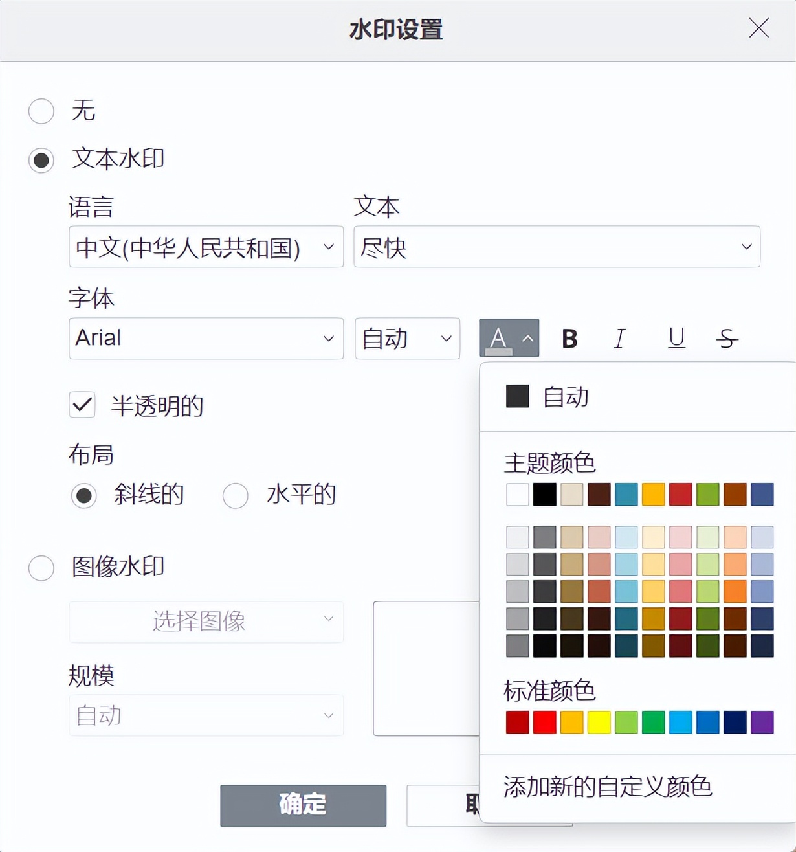Select the 自动 color option with black square
Viewport: 796px width, 852px height.
point(547,396)
